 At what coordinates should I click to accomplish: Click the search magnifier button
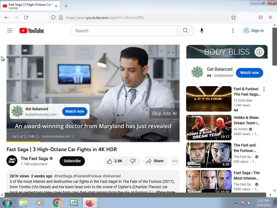[x=186, y=31]
